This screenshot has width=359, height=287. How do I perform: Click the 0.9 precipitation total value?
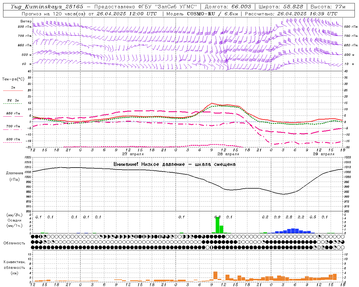(277, 217)
